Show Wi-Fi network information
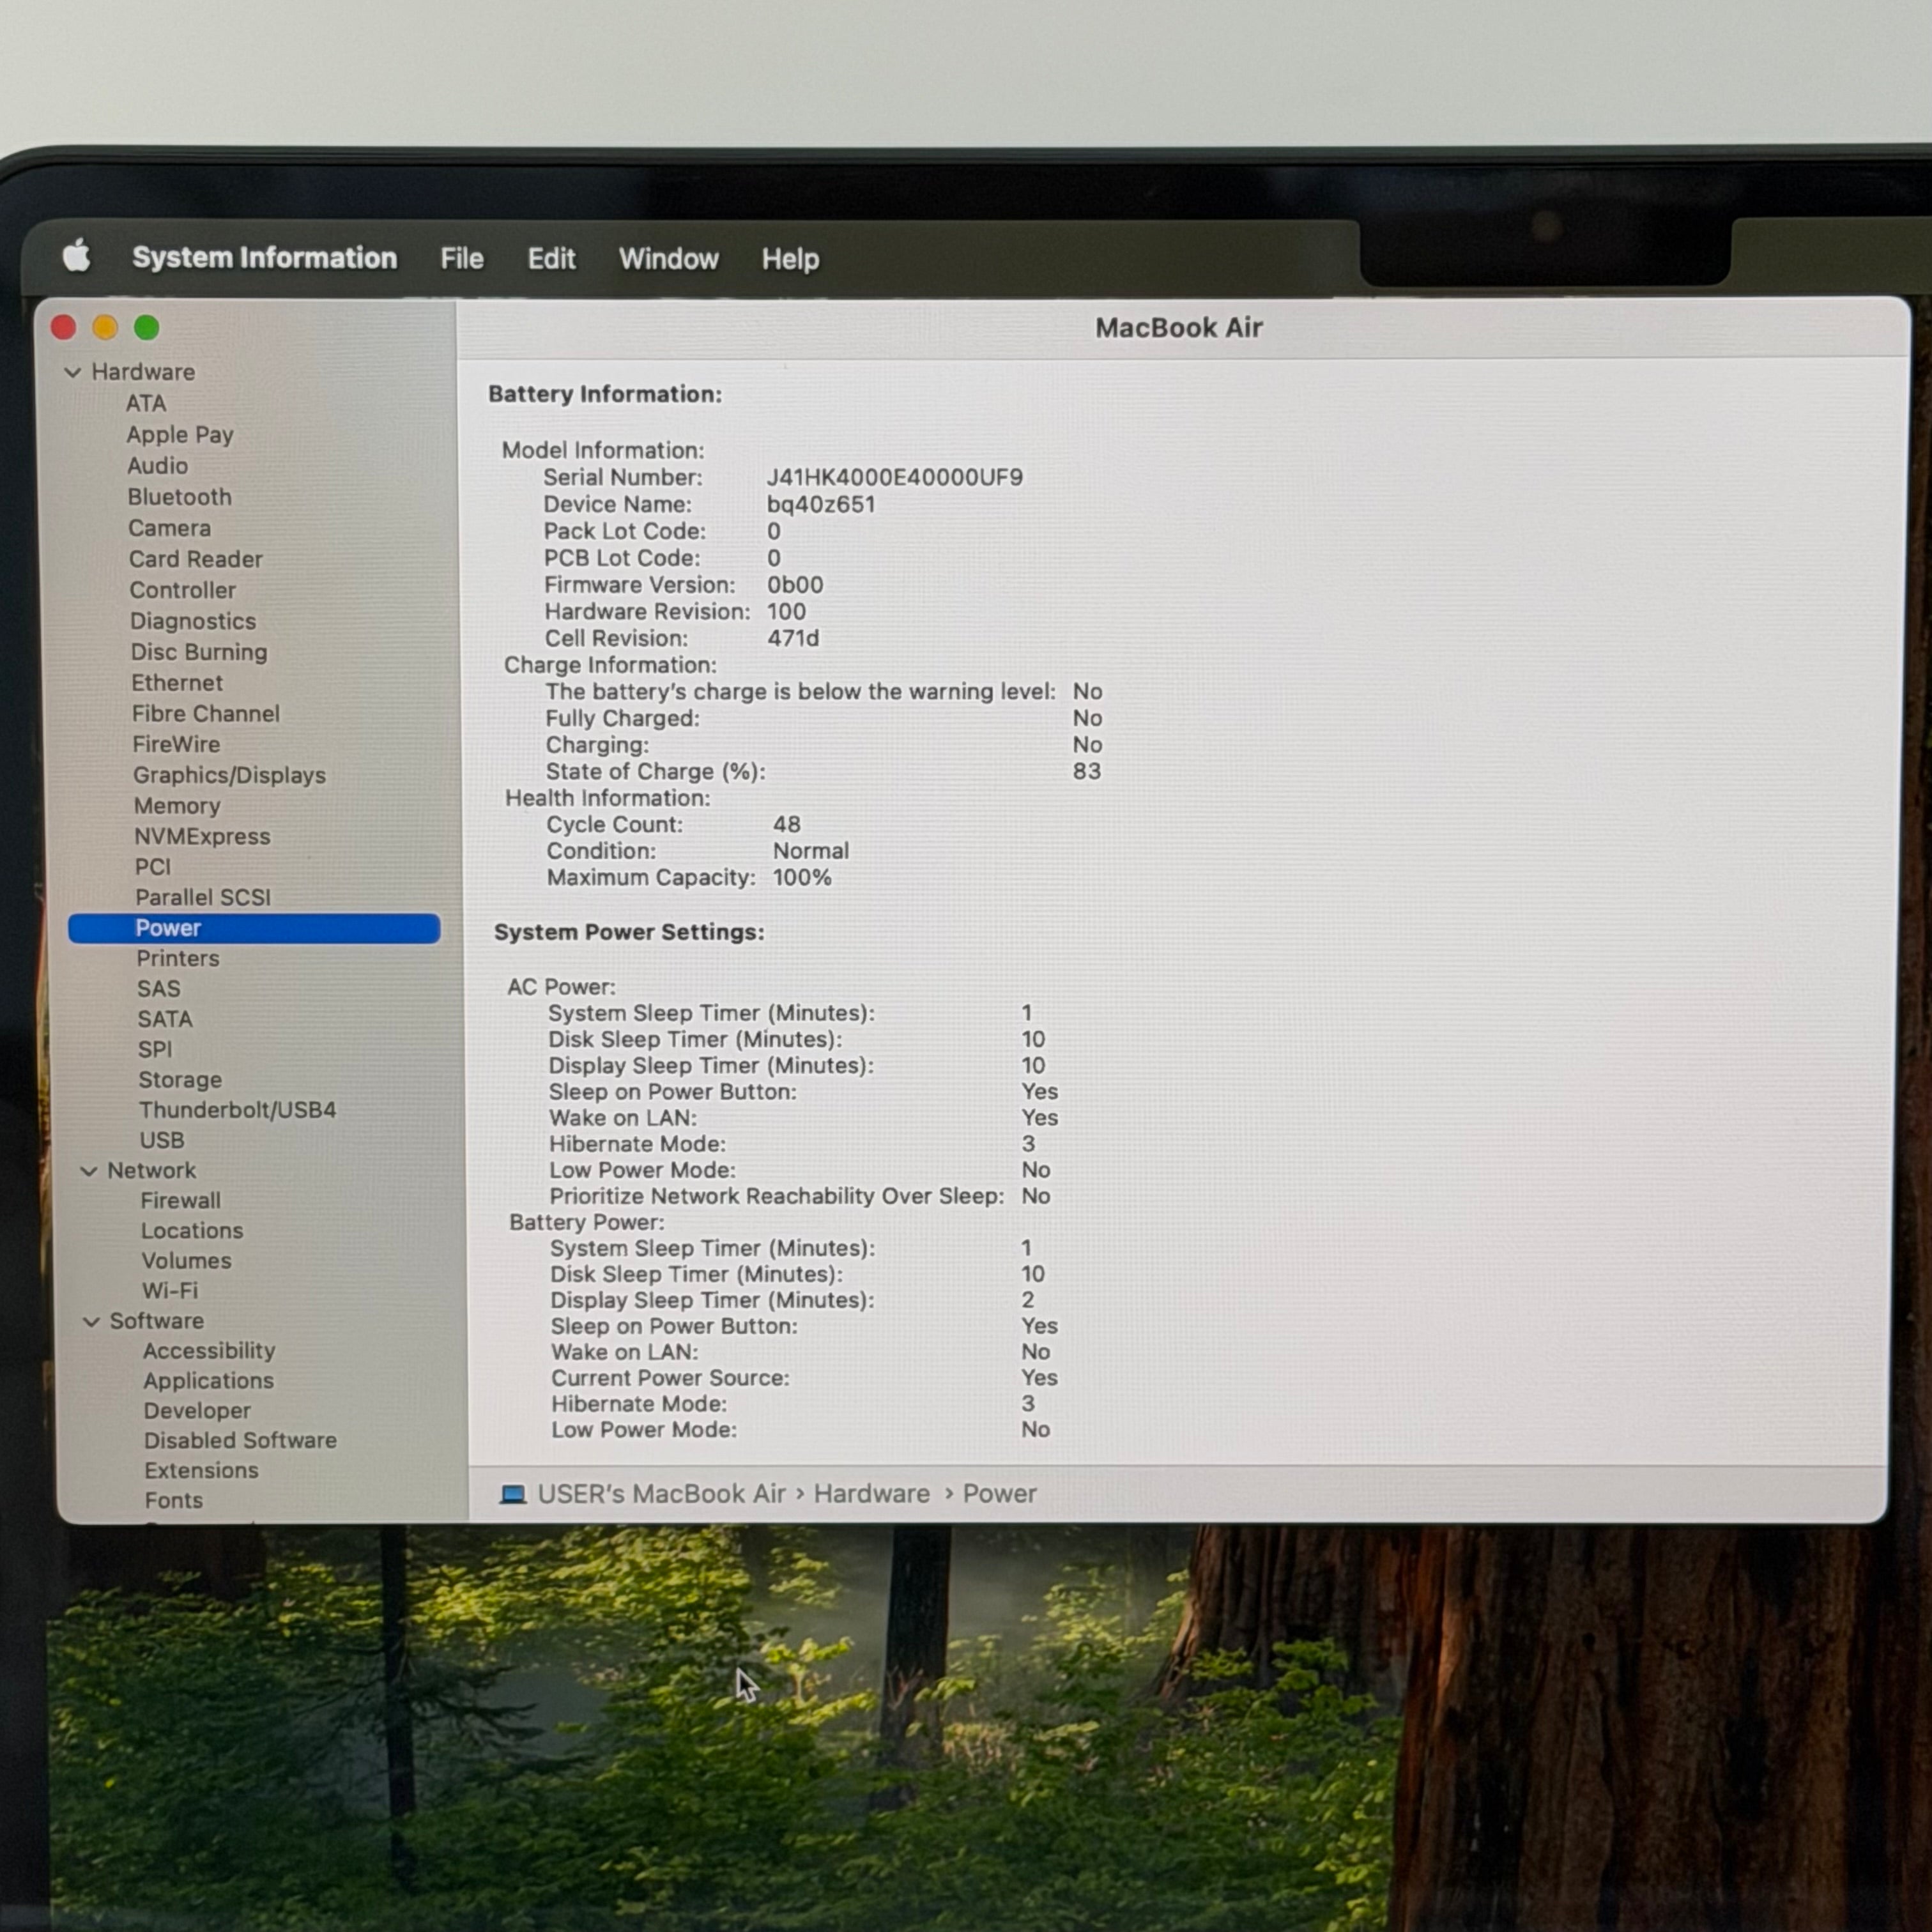 [x=170, y=1291]
